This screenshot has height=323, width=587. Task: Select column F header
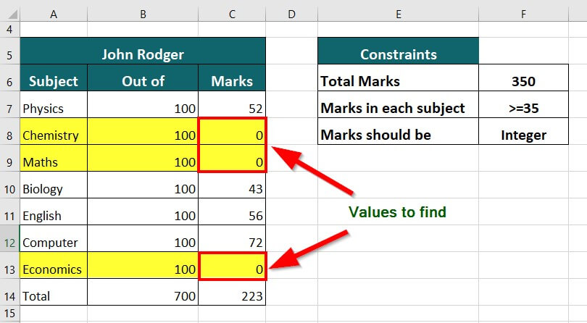[x=523, y=14]
